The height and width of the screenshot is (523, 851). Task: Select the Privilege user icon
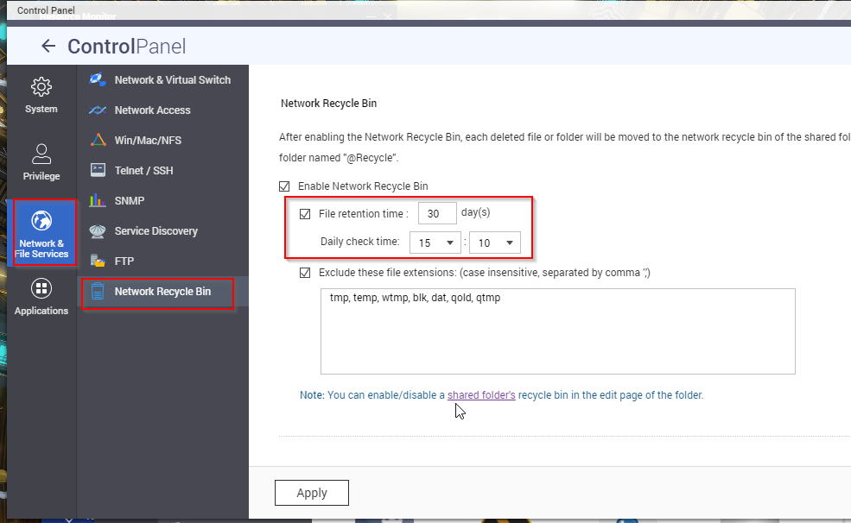(x=41, y=154)
